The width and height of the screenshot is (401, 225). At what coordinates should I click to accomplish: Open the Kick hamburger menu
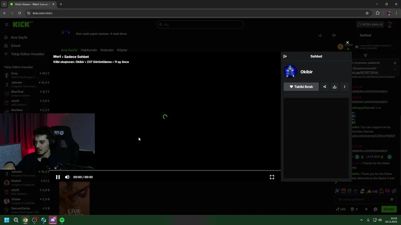(x=7, y=24)
